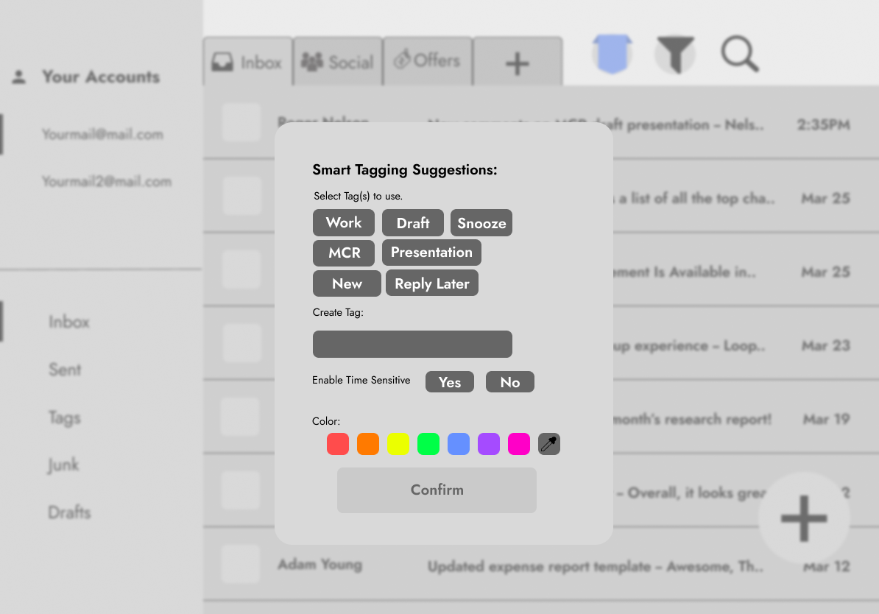Open the filter funnel icon
The image size is (879, 614).
pyautogui.click(x=676, y=54)
